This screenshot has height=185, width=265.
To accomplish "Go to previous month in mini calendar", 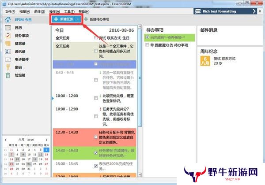I will click(6, 140).
